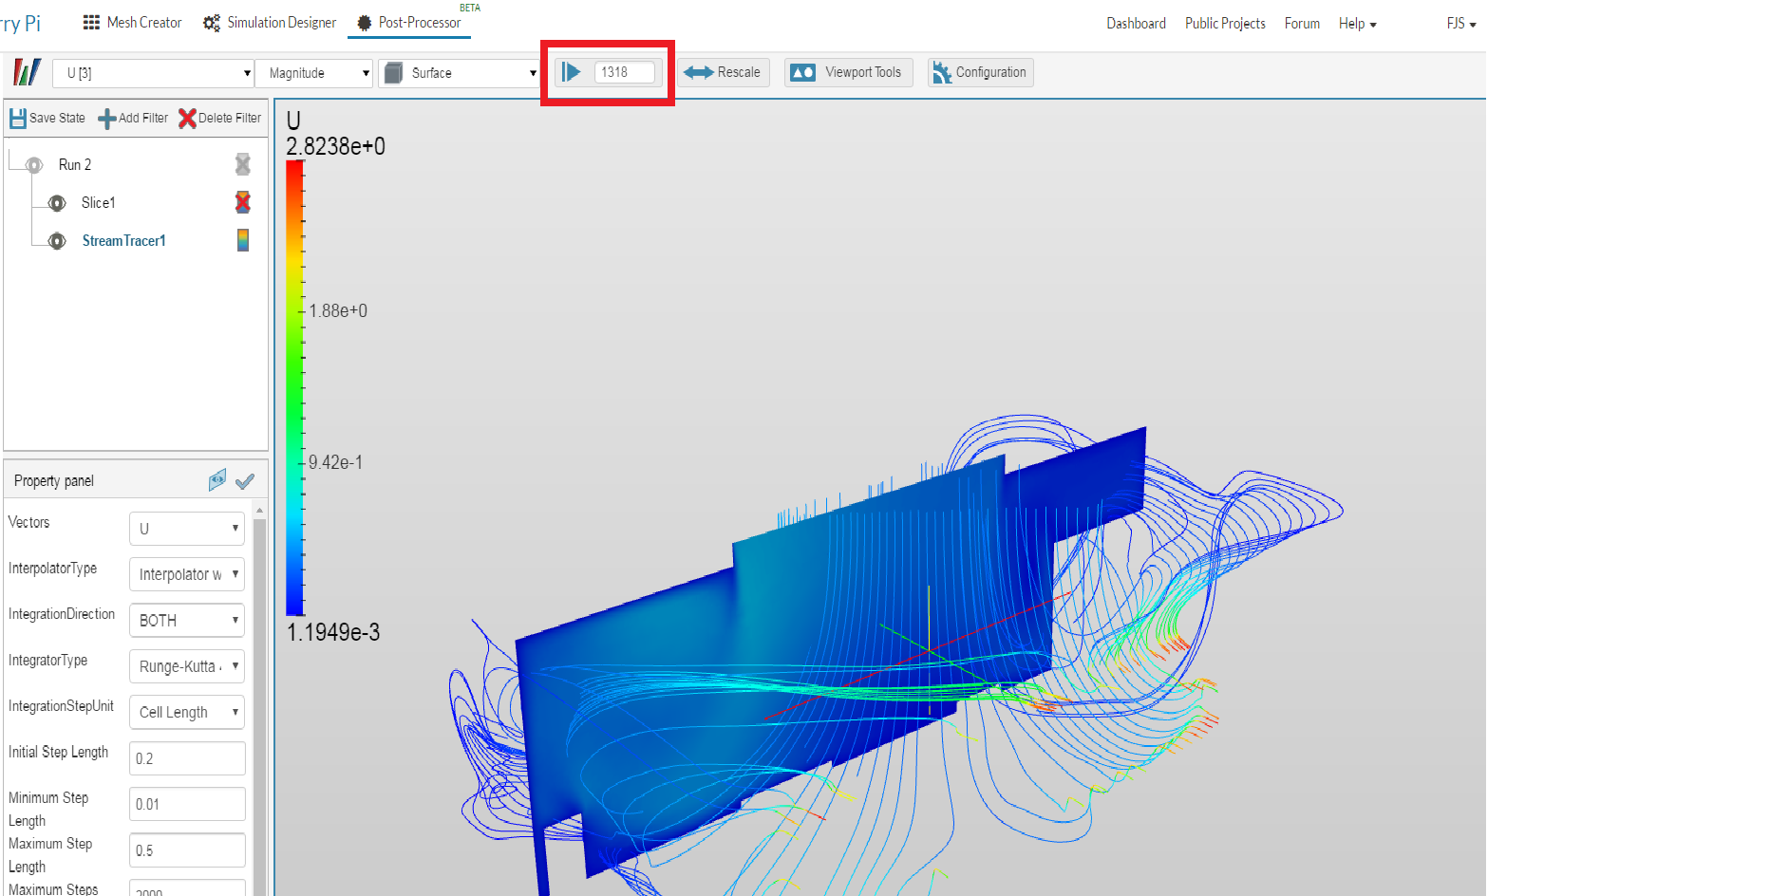Click the Delete Filter red X icon

(x=187, y=118)
